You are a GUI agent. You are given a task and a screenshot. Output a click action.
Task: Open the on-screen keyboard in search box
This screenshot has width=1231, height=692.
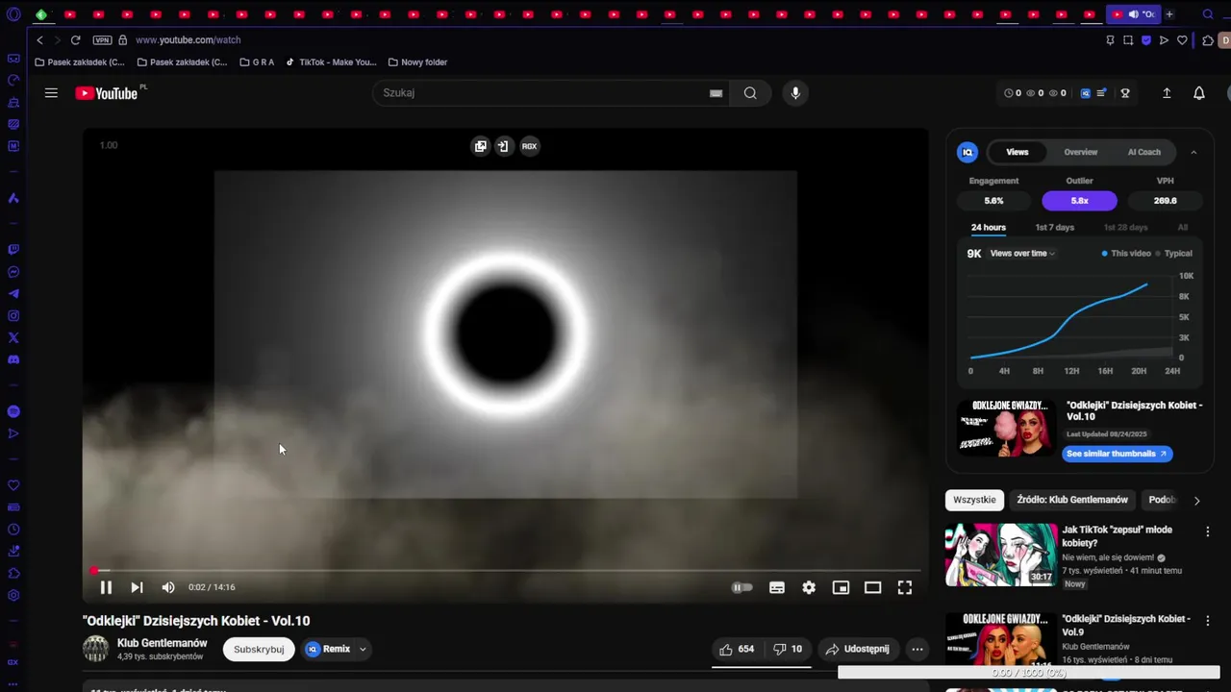716,93
